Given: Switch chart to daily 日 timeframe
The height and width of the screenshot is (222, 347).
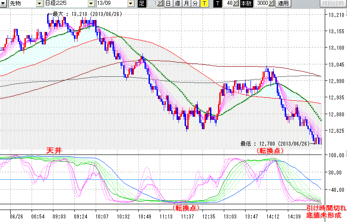Looking at the screenshot, I should click(x=168, y=4).
